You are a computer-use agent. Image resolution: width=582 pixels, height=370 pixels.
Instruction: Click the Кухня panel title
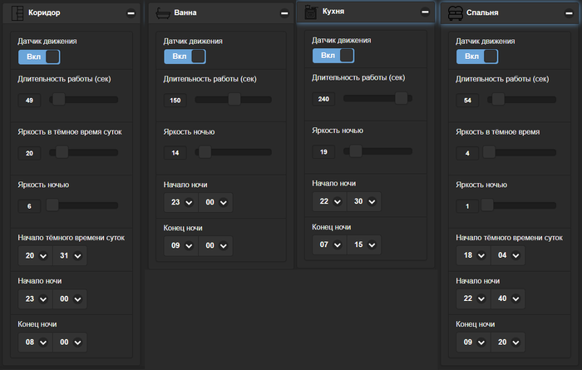tap(333, 12)
